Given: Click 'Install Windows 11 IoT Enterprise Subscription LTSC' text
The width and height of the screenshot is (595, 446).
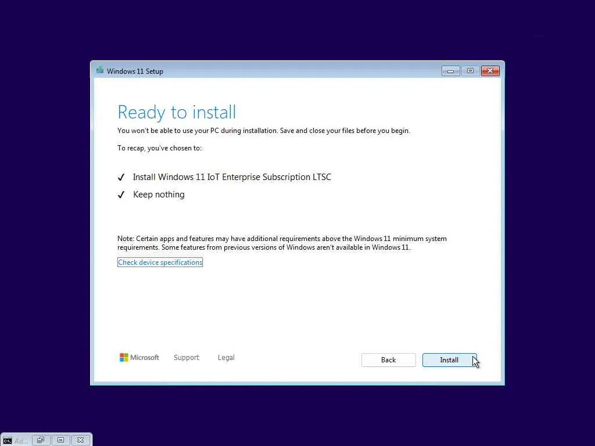Looking at the screenshot, I should 232,177.
